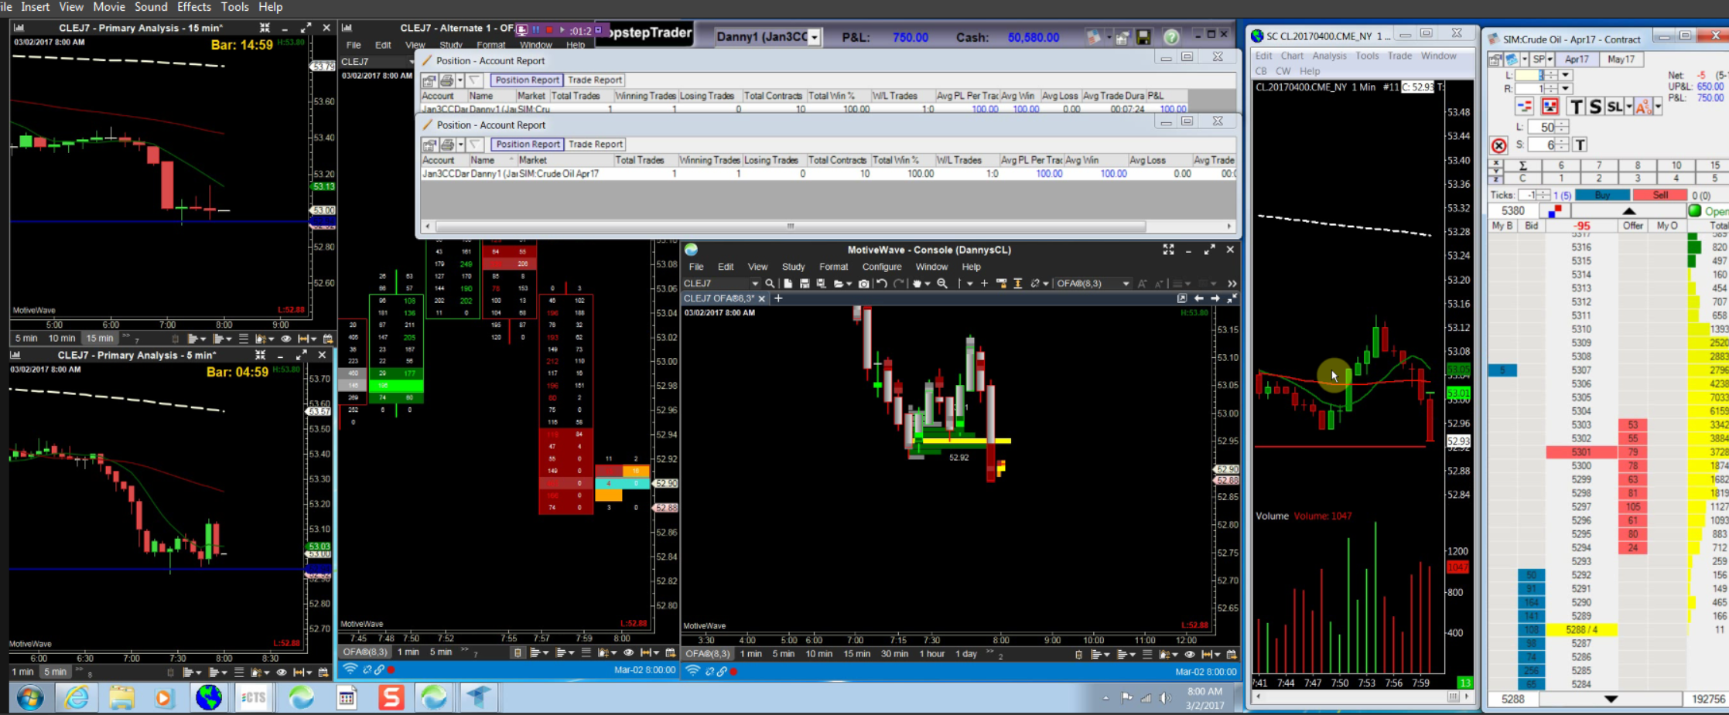Add a new chart tab with plus icon
Screen dimensions: 1729x715
point(778,298)
